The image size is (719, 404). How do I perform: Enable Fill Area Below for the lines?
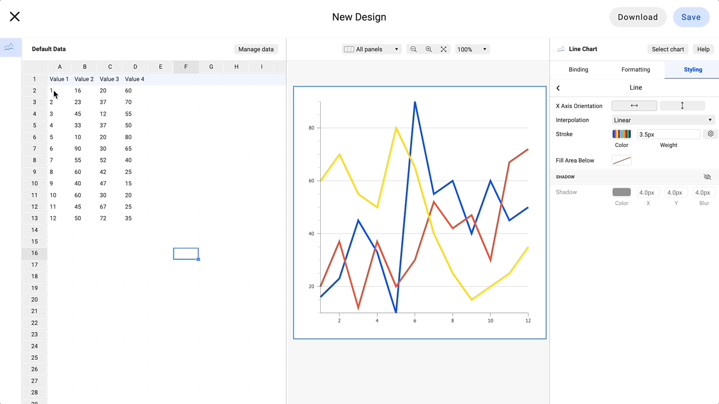pyautogui.click(x=621, y=160)
